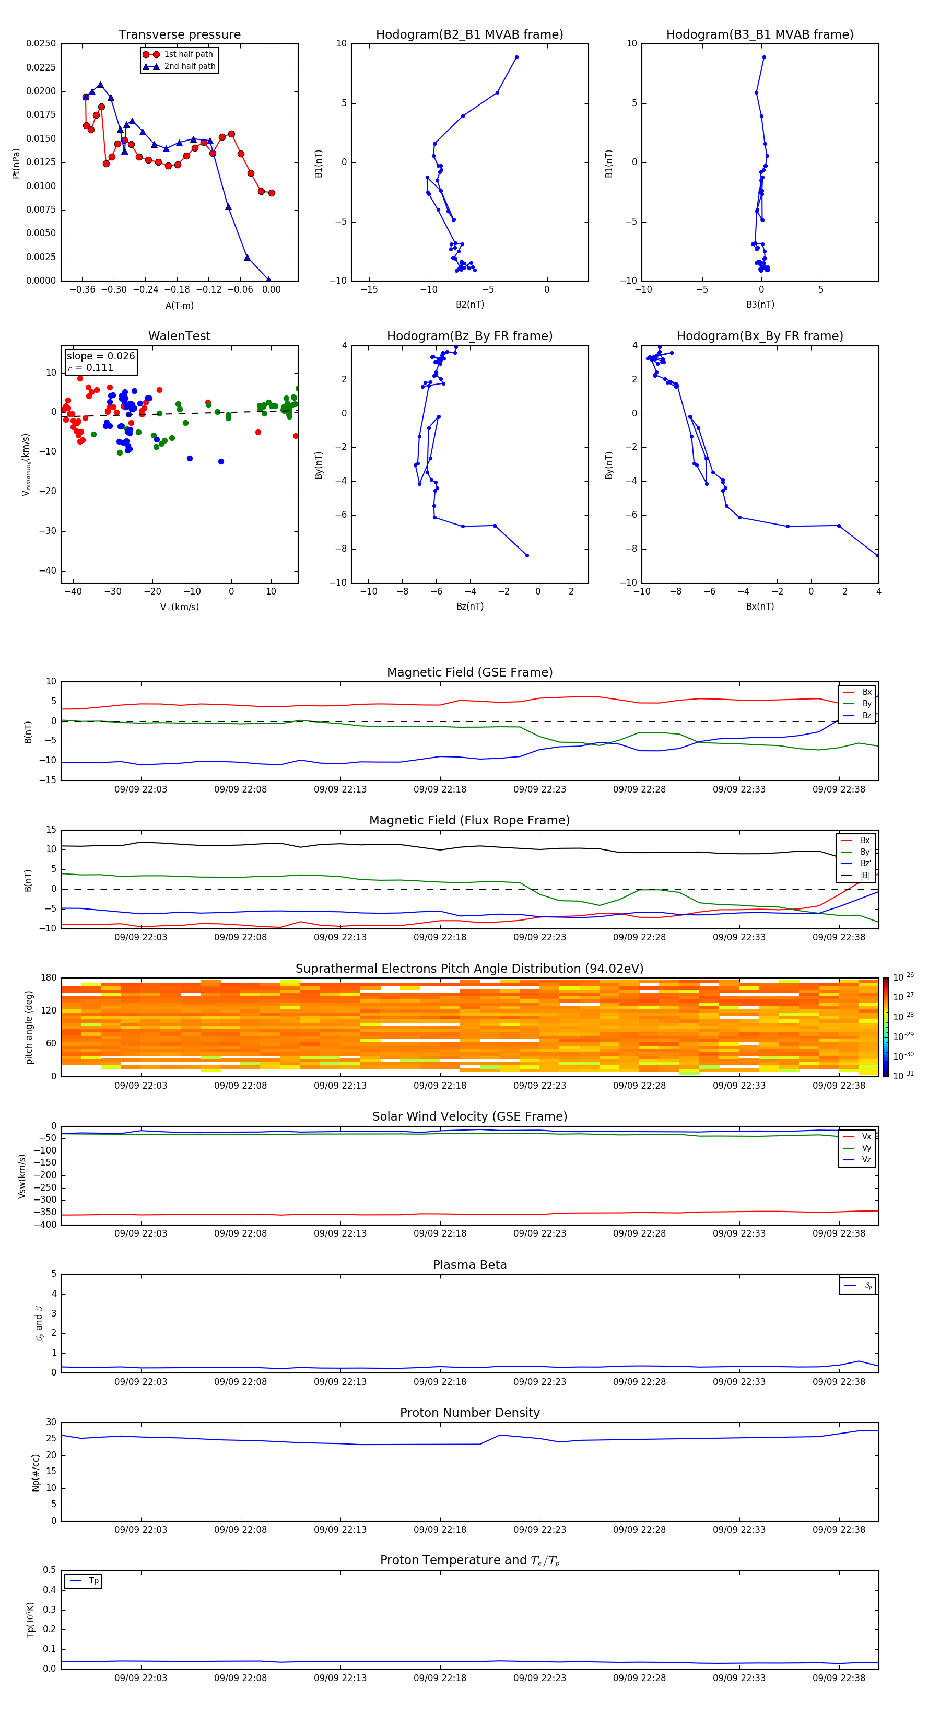
Task: Click '09/09 22:03' tick under GSE field plot
Action: [x=140, y=789]
